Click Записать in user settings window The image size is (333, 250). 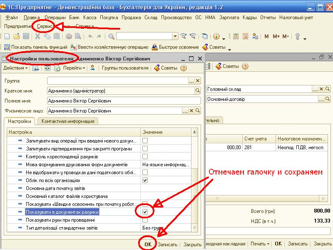tap(167, 245)
